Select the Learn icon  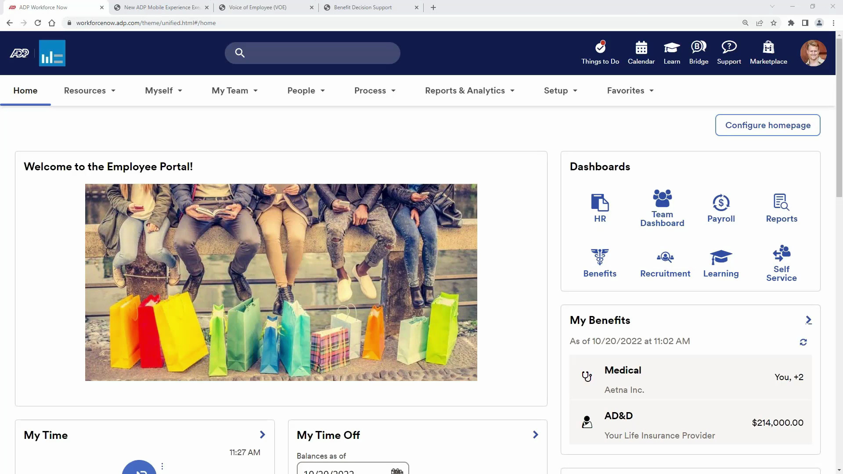(x=671, y=53)
